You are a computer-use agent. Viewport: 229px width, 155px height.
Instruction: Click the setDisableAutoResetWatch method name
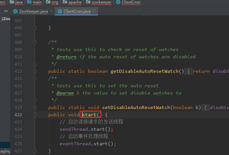(x=136, y=107)
